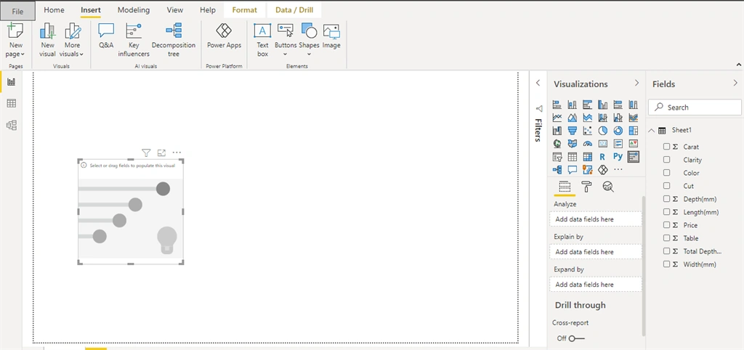
Task: Open the New page dropdown
Action: point(16,50)
